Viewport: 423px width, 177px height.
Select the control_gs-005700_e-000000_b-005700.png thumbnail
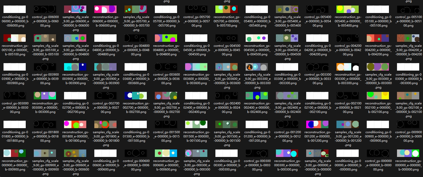point(196,9)
